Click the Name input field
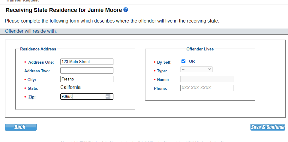Image resolution: width=288 pixels, height=142 pixels. point(207,79)
